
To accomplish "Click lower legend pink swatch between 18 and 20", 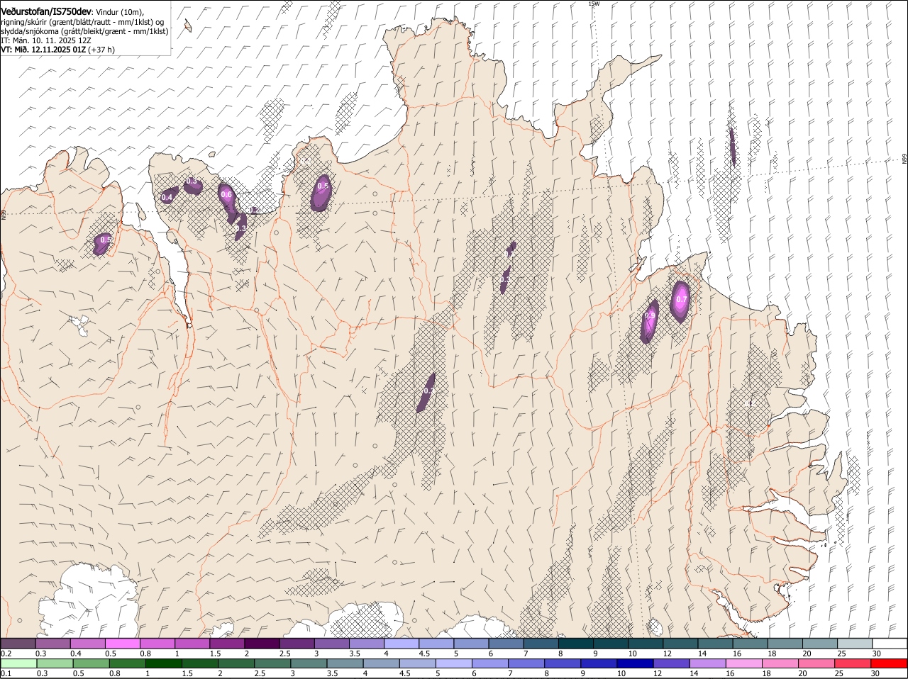I will 780,663.
